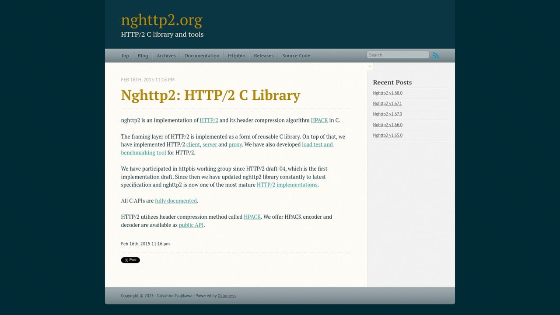560x315 pixels.
Task: Open the HTTP/2 specification link
Action: pos(209,120)
